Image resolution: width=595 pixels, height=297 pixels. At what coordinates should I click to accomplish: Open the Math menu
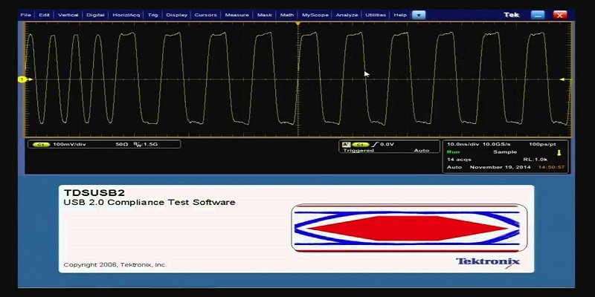pos(287,15)
